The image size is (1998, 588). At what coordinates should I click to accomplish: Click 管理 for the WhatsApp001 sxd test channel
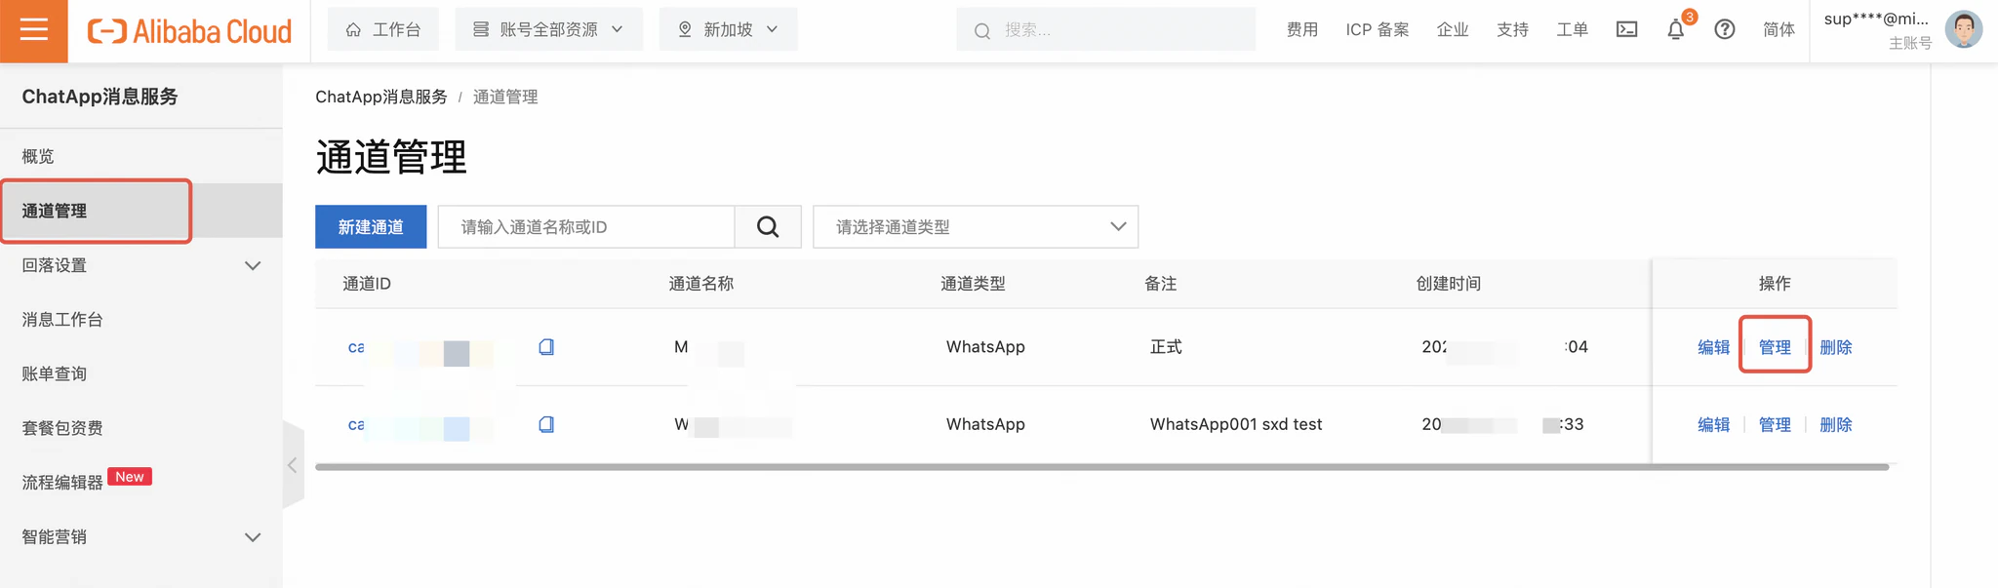click(x=1775, y=424)
